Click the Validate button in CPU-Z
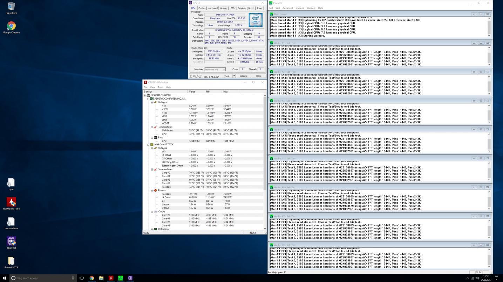 pos(244,76)
